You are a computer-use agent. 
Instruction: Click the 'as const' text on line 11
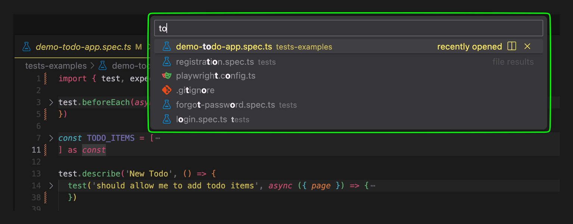point(87,150)
